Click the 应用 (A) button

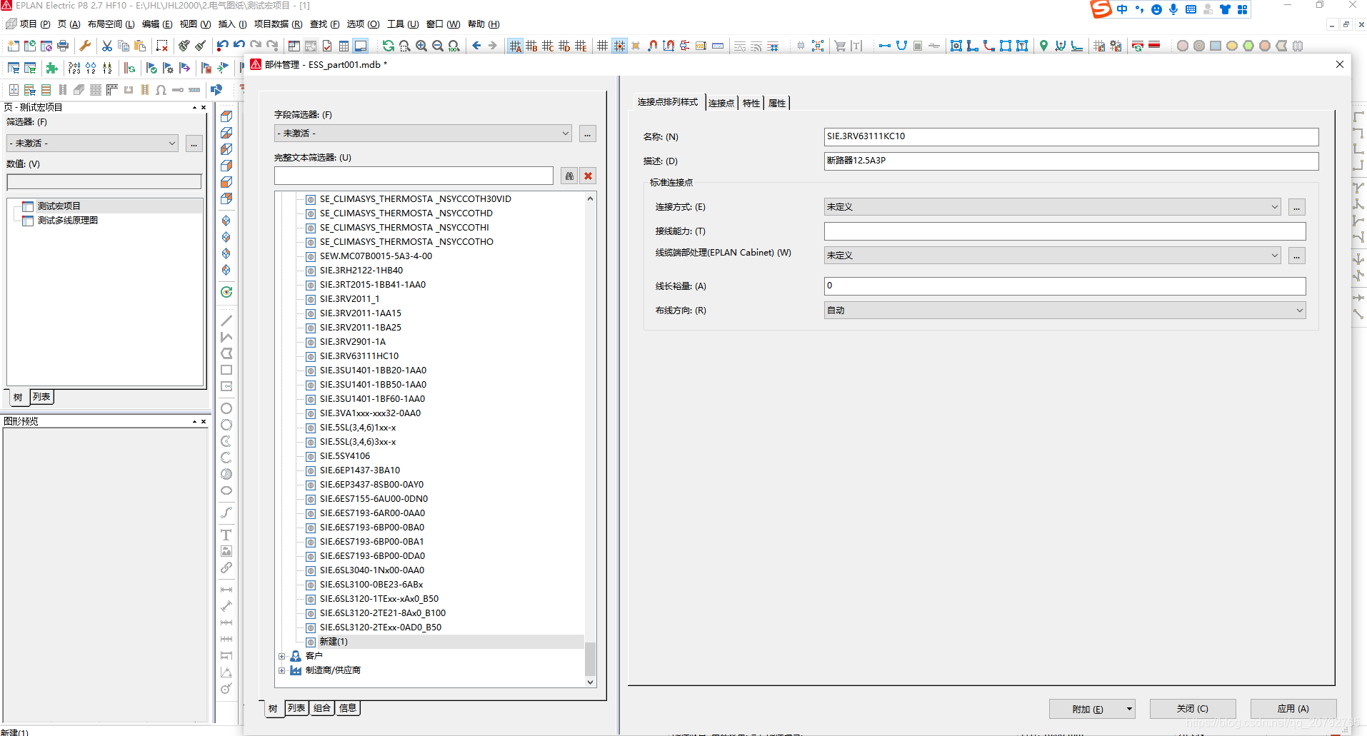coord(1293,709)
